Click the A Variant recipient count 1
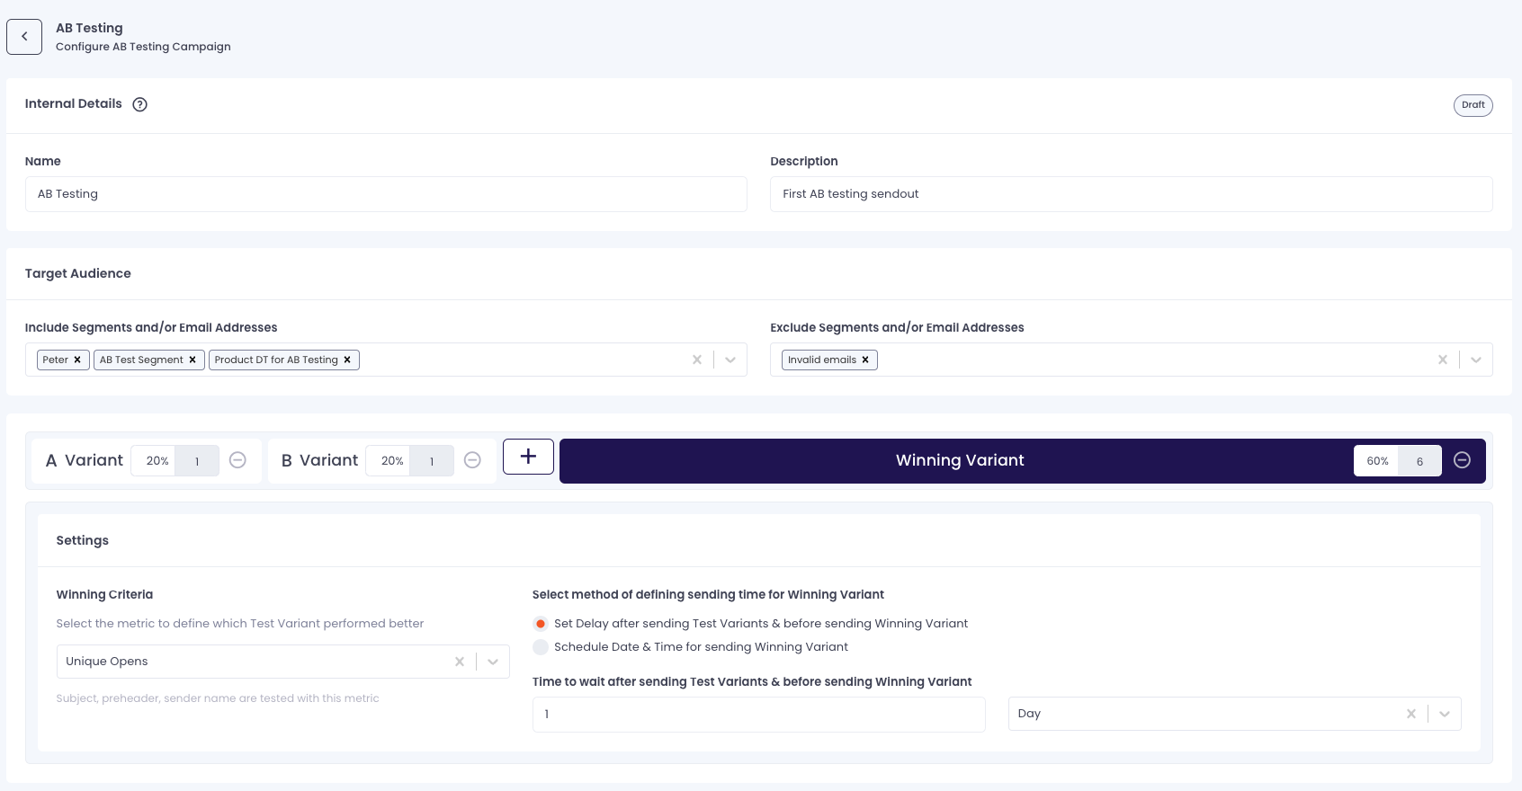The height and width of the screenshot is (791, 1522). coord(197,461)
